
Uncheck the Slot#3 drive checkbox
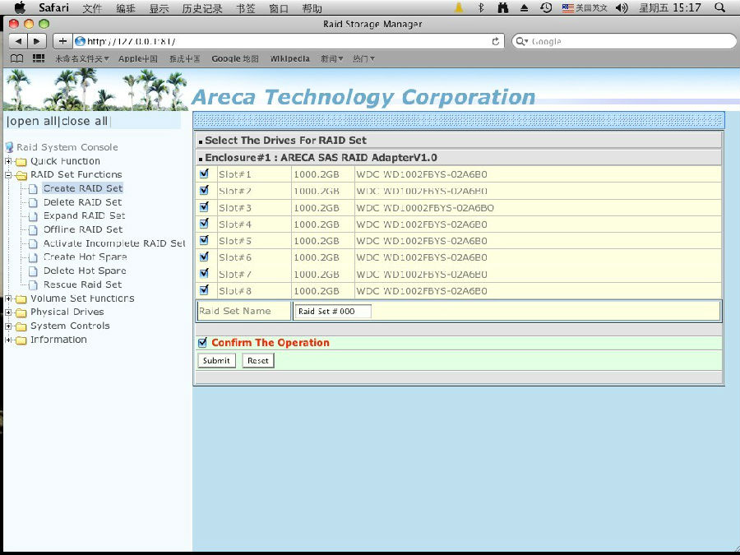(x=204, y=206)
